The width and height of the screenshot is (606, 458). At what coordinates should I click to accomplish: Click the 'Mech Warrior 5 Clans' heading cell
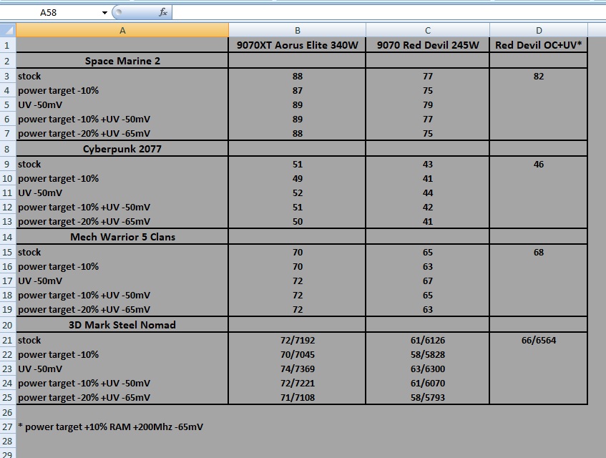[x=122, y=237]
